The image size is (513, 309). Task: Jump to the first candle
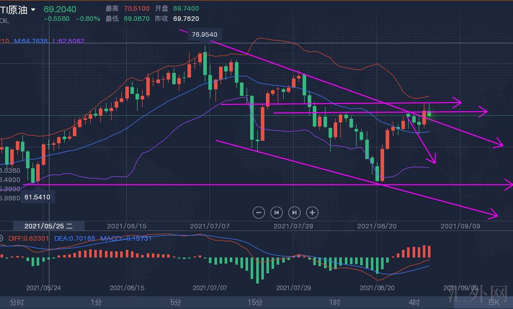point(276,212)
